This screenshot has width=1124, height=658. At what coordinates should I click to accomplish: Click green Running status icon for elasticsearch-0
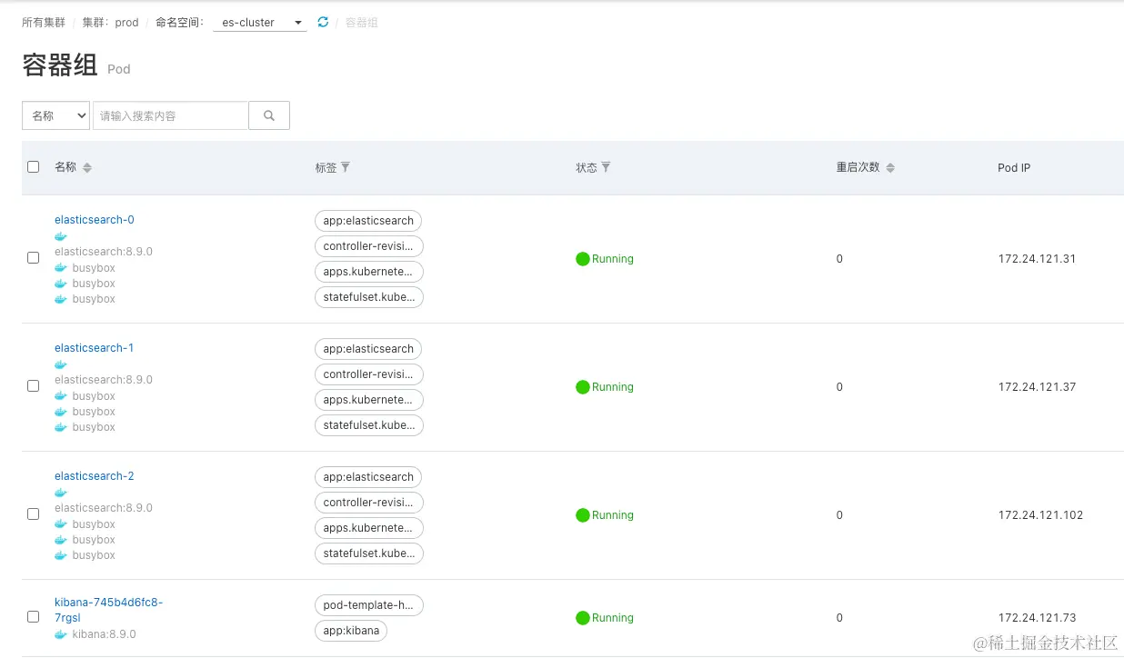pos(583,259)
